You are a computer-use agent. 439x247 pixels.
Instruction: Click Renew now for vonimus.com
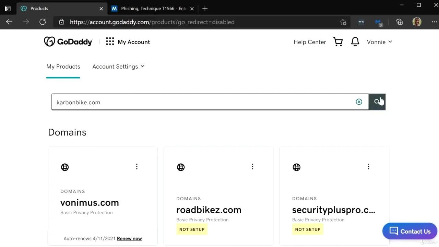coord(129,238)
